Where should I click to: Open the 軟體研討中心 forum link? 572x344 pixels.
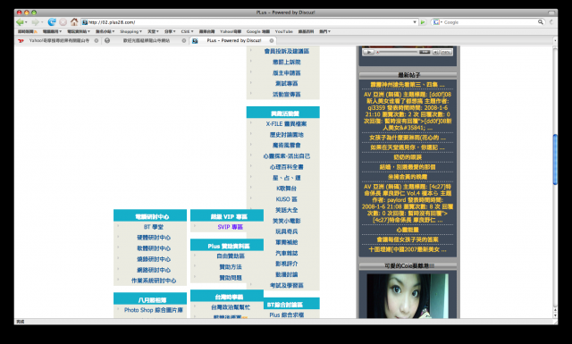(154, 248)
